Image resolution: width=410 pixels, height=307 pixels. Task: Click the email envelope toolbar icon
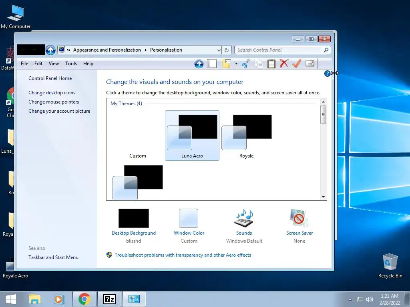(310, 64)
